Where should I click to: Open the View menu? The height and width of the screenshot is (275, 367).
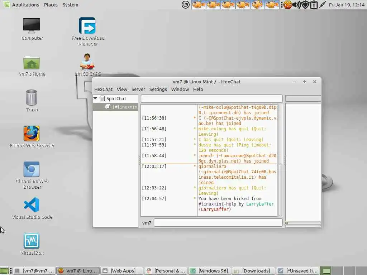pos(122,89)
